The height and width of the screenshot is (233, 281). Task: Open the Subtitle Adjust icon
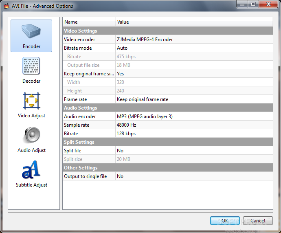pyautogui.click(x=31, y=169)
